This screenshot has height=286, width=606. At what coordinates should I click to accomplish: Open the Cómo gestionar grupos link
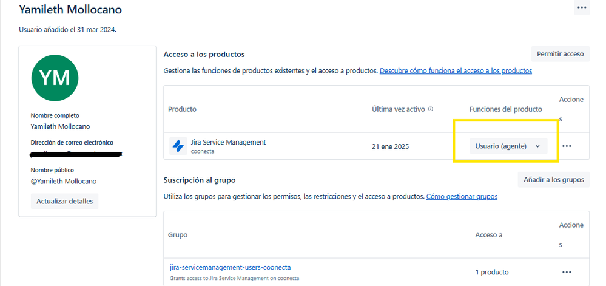tap(462, 196)
